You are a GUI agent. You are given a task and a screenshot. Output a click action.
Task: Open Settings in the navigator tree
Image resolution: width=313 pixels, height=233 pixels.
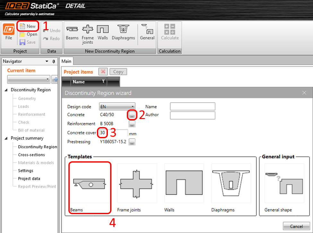pyautogui.click(x=26, y=171)
